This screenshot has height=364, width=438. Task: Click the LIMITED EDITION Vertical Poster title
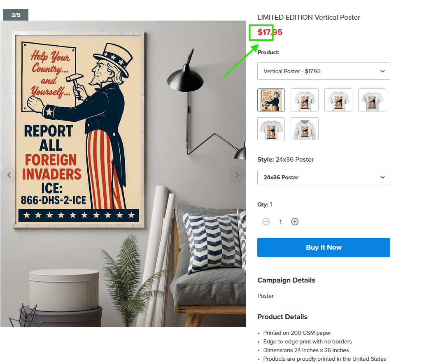coord(309,17)
